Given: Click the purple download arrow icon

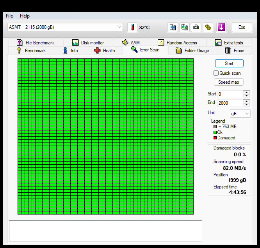Looking at the screenshot, I should pos(221,27).
